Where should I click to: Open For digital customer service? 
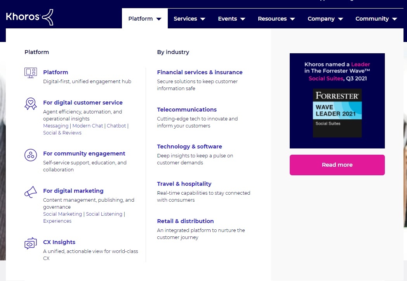(83, 103)
